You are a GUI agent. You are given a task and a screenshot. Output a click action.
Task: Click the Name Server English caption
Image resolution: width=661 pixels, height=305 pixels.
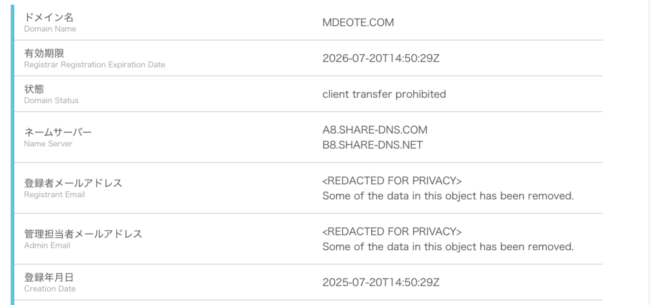click(x=48, y=144)
